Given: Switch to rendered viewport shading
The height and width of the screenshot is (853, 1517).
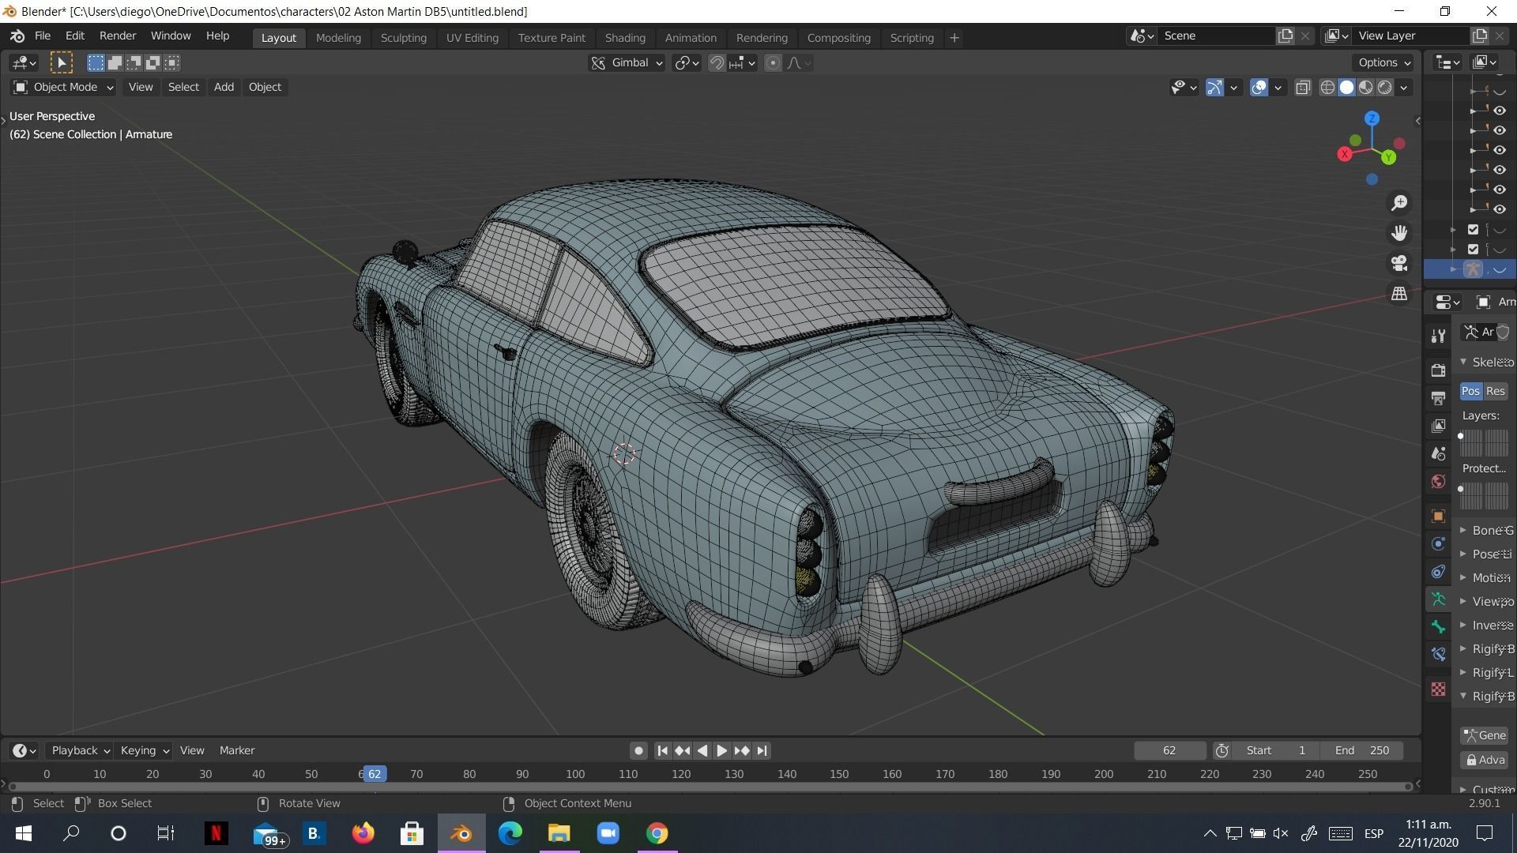Looking at the screenshot, I should click(x=1385, y=88).
